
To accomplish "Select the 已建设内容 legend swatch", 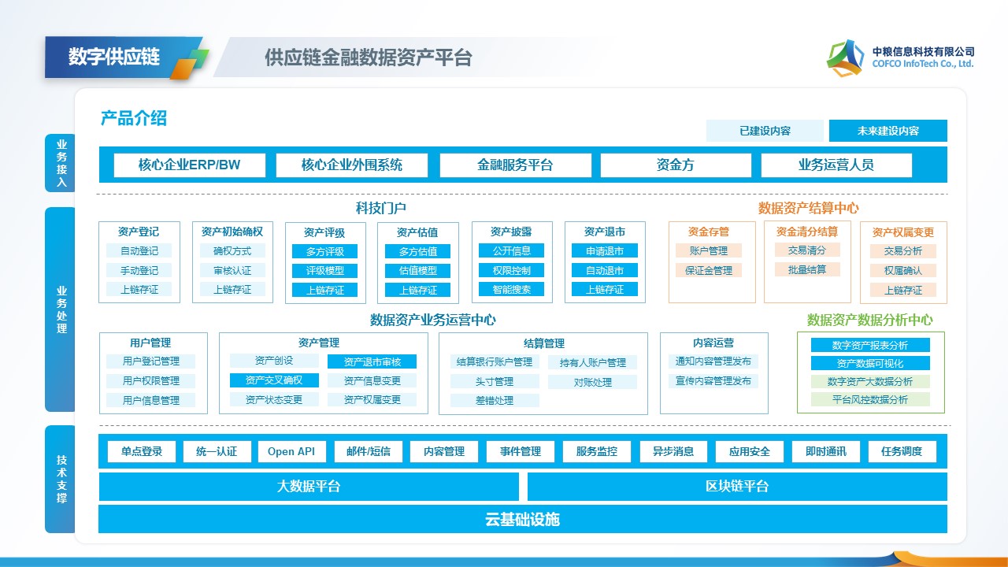I will [765, 131].
